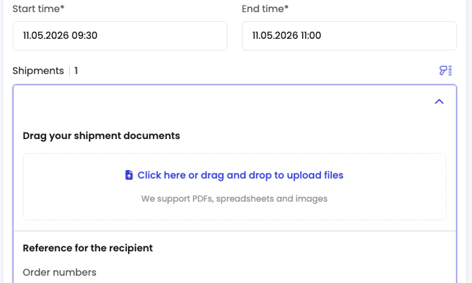This screenshot has width=472, height=283.
Task: Open the barcode scanner icon beside Shipments
Action: point(445,71)
